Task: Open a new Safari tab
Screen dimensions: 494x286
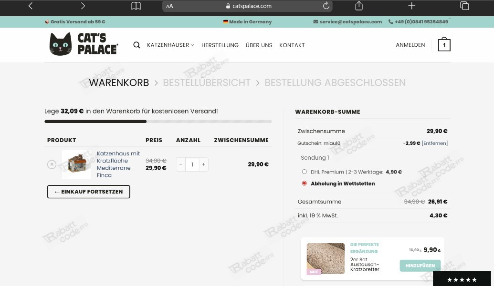Action: (x=411, y=6)
